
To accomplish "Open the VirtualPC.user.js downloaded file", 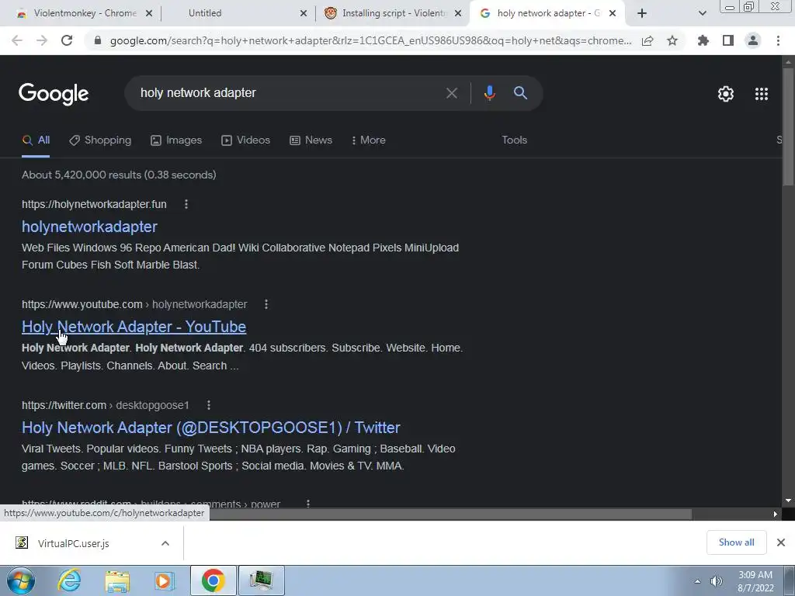I will (x=74, y=543).
